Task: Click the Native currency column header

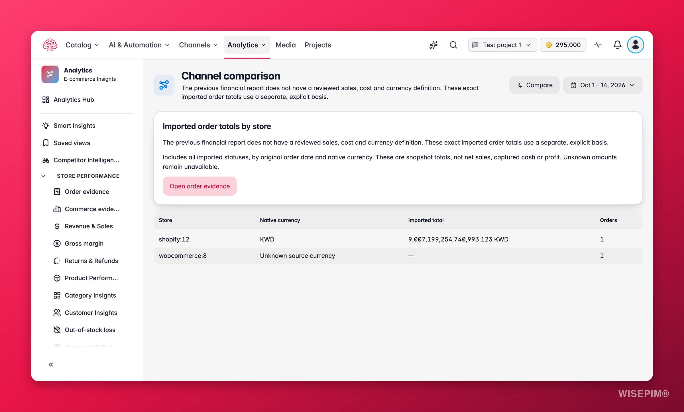Action: pos(280,220)
